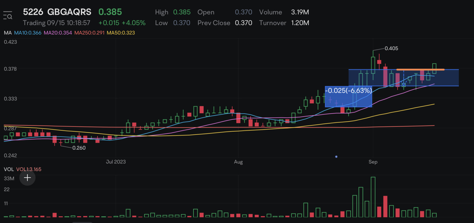Click the VOL indicator label
Screen dimensions: 474x223
pyautogui.click(x=9, y=169)
